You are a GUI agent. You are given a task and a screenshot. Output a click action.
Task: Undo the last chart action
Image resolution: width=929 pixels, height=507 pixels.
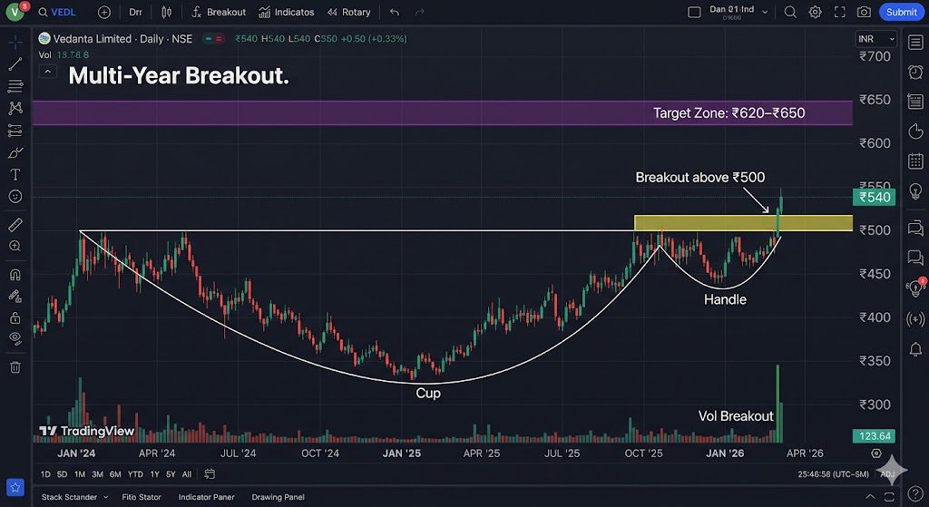pos(395,12)
